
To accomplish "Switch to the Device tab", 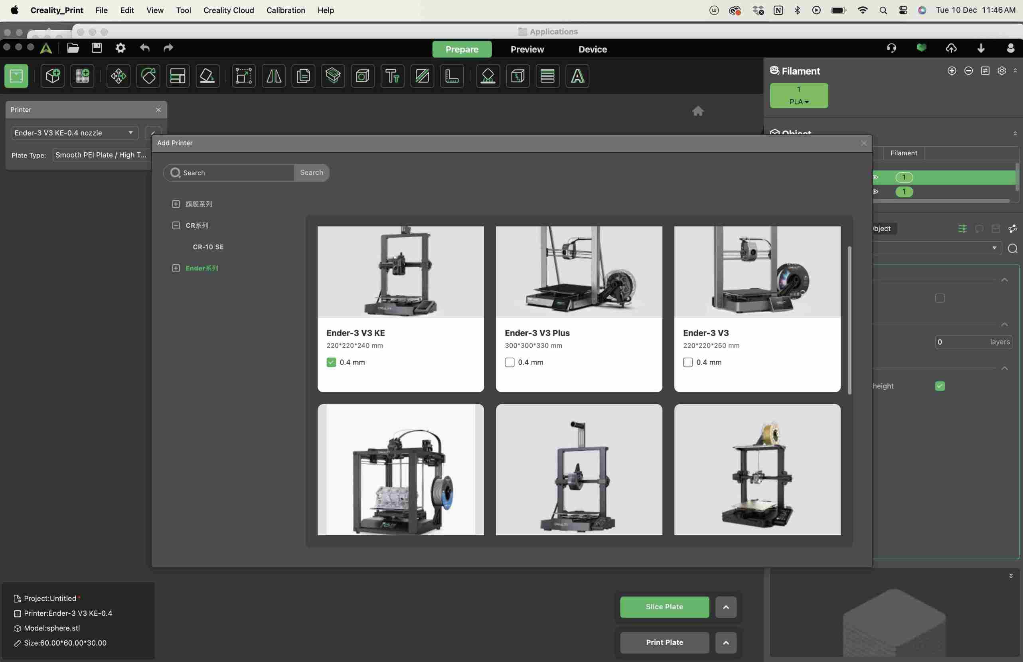I will click(x=592, y=49).
